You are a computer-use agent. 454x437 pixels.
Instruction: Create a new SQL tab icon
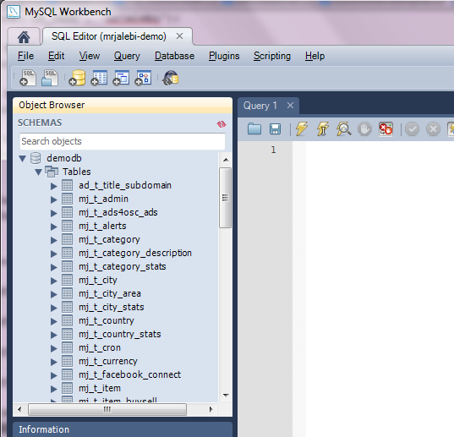pyautogui.click(x=28, y=78)
